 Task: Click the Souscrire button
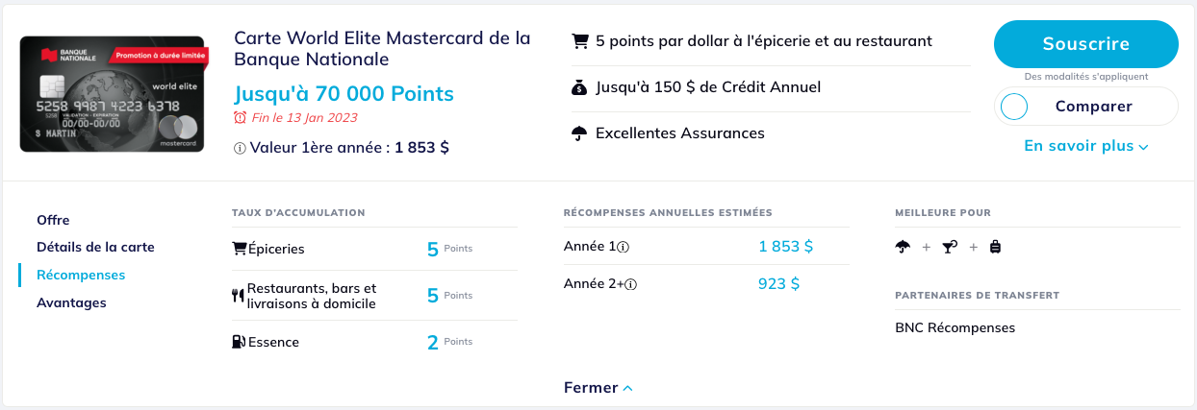tap(1085, 44)
